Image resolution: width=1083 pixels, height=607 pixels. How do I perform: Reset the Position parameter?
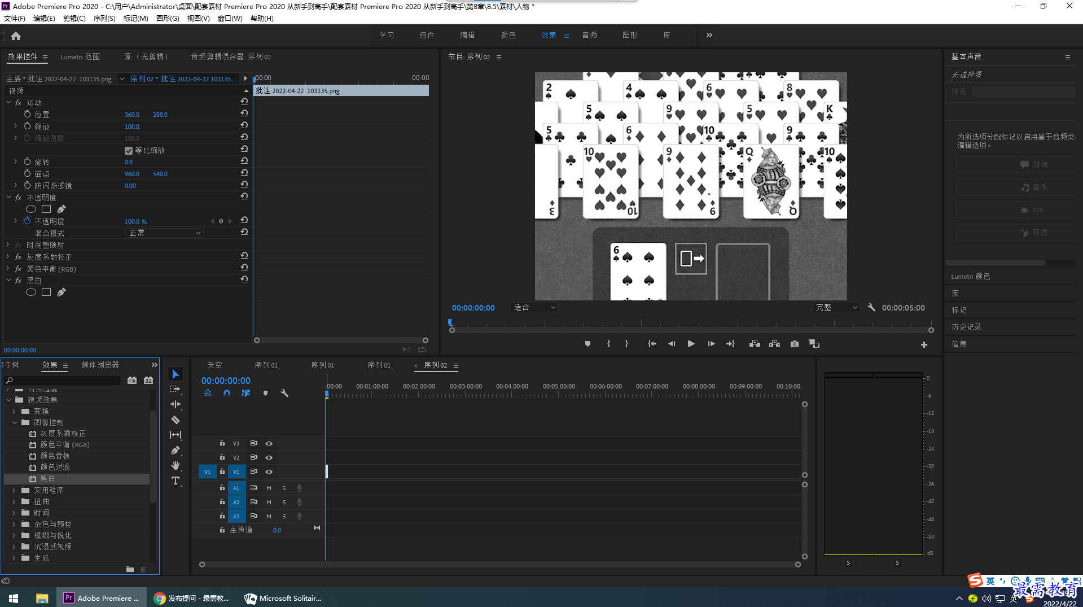(244, 113)
